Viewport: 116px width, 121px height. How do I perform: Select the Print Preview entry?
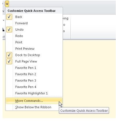coord(34,49)
